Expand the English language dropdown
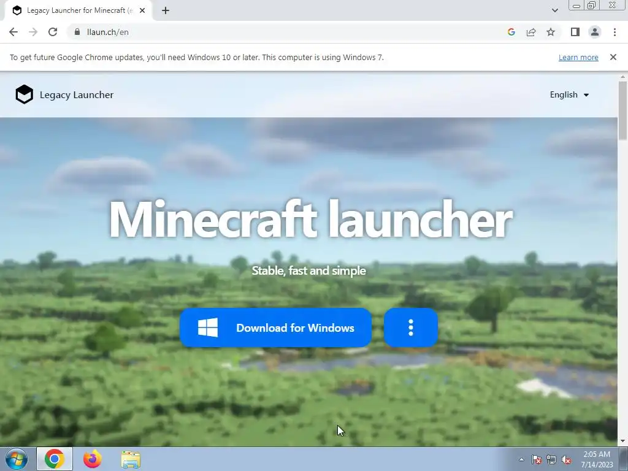 (x=569, y=95)
